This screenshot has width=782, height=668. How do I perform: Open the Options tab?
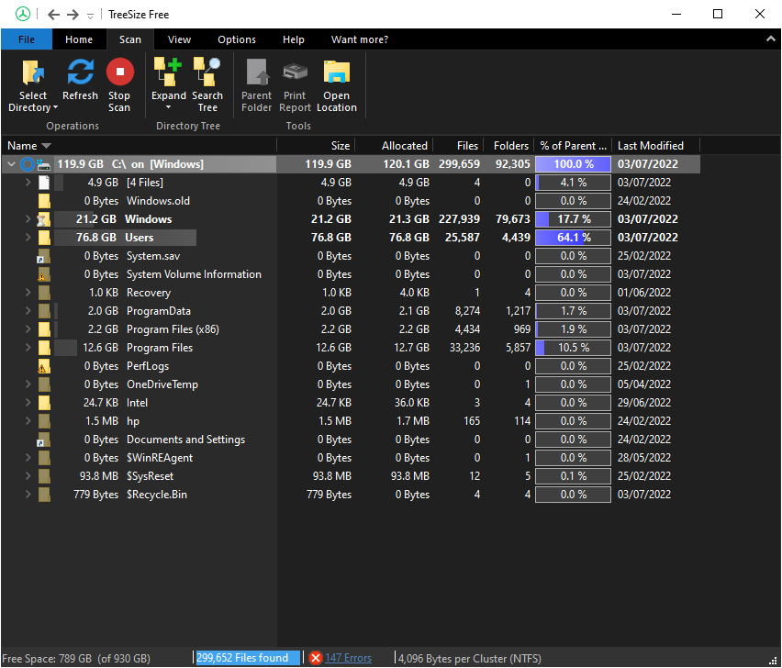[237, 39]
